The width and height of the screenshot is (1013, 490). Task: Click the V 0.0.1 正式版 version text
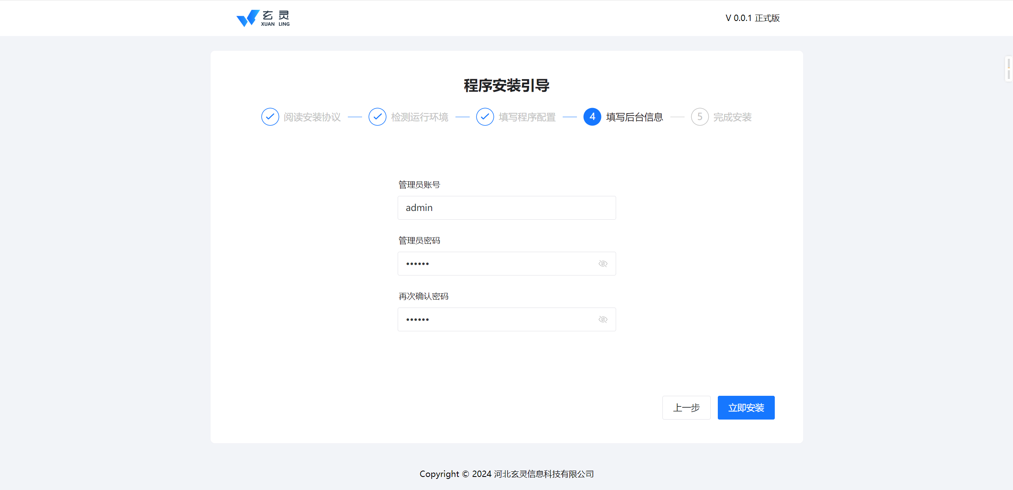[x=752, y=18]
